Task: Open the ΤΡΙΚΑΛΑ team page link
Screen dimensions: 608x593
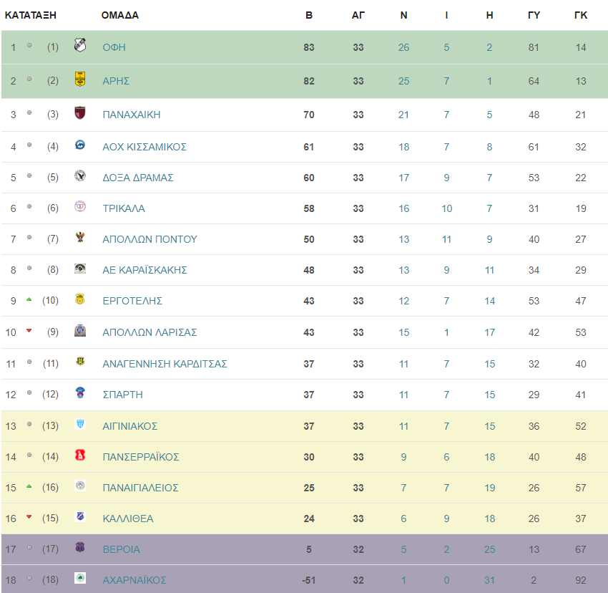Action: point(124,208)
